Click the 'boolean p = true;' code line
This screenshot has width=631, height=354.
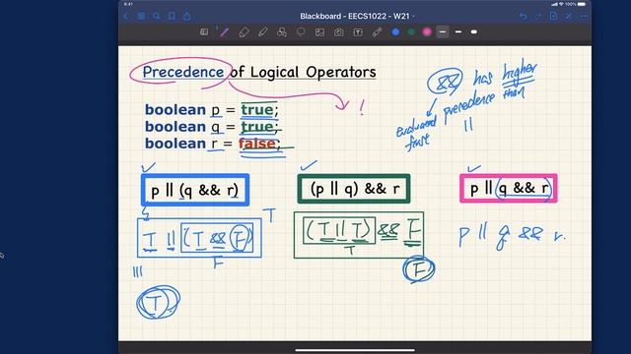click(x=211, y=109)
